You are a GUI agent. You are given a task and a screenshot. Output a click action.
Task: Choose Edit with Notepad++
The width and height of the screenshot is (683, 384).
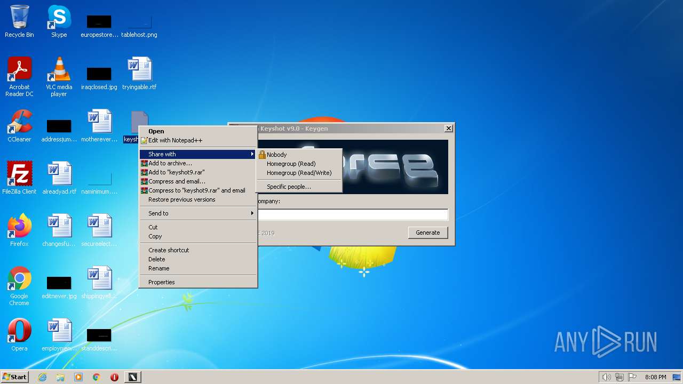pos(198,140)
